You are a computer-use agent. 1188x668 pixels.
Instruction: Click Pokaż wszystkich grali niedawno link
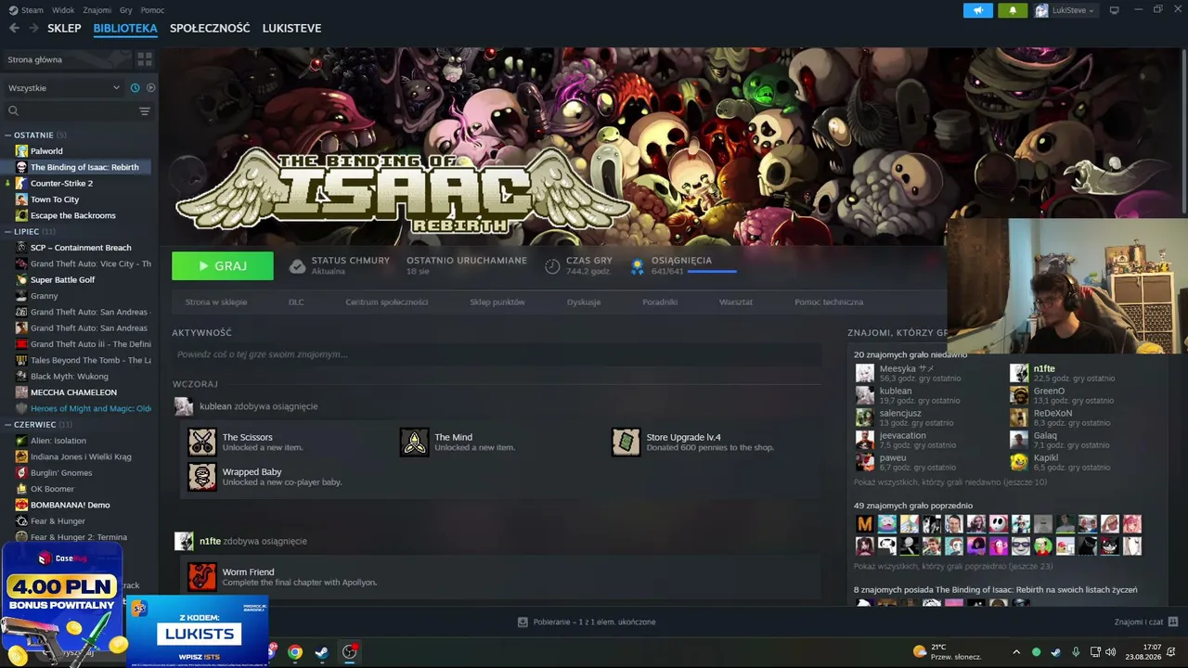point(950,482)
